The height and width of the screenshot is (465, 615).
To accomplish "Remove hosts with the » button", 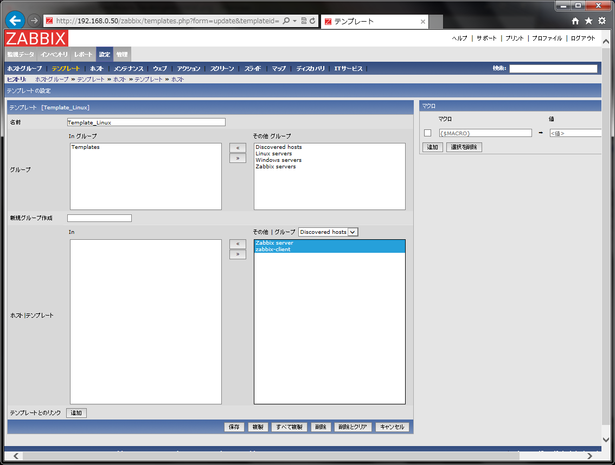I will 238,254.
